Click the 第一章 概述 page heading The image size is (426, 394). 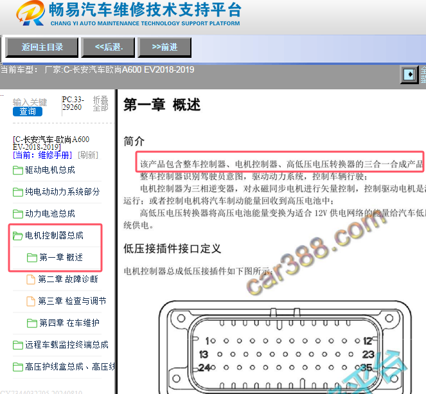162,105
